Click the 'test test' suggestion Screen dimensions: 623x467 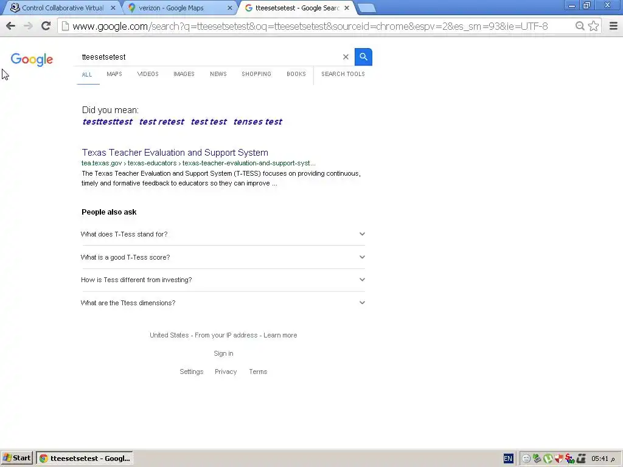[x=209, y=122]
